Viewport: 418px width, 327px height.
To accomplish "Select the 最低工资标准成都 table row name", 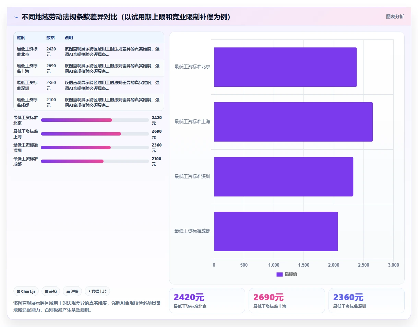I will (x=27, y=103).
